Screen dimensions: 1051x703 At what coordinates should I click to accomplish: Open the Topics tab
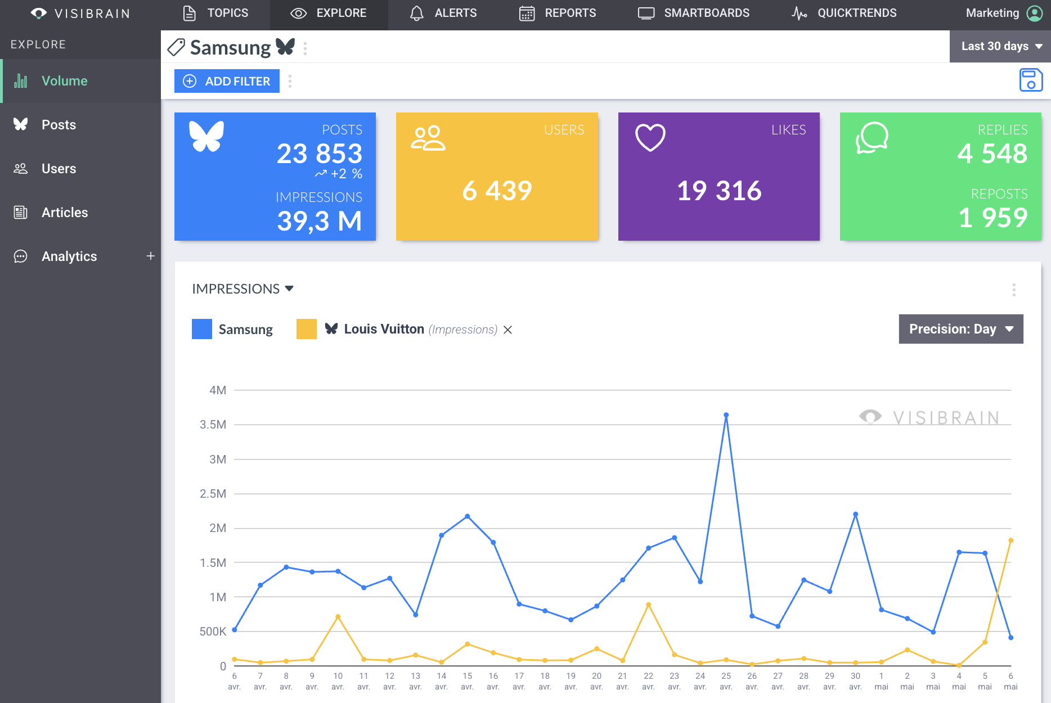pyautogui.click(x=215, y=13)
